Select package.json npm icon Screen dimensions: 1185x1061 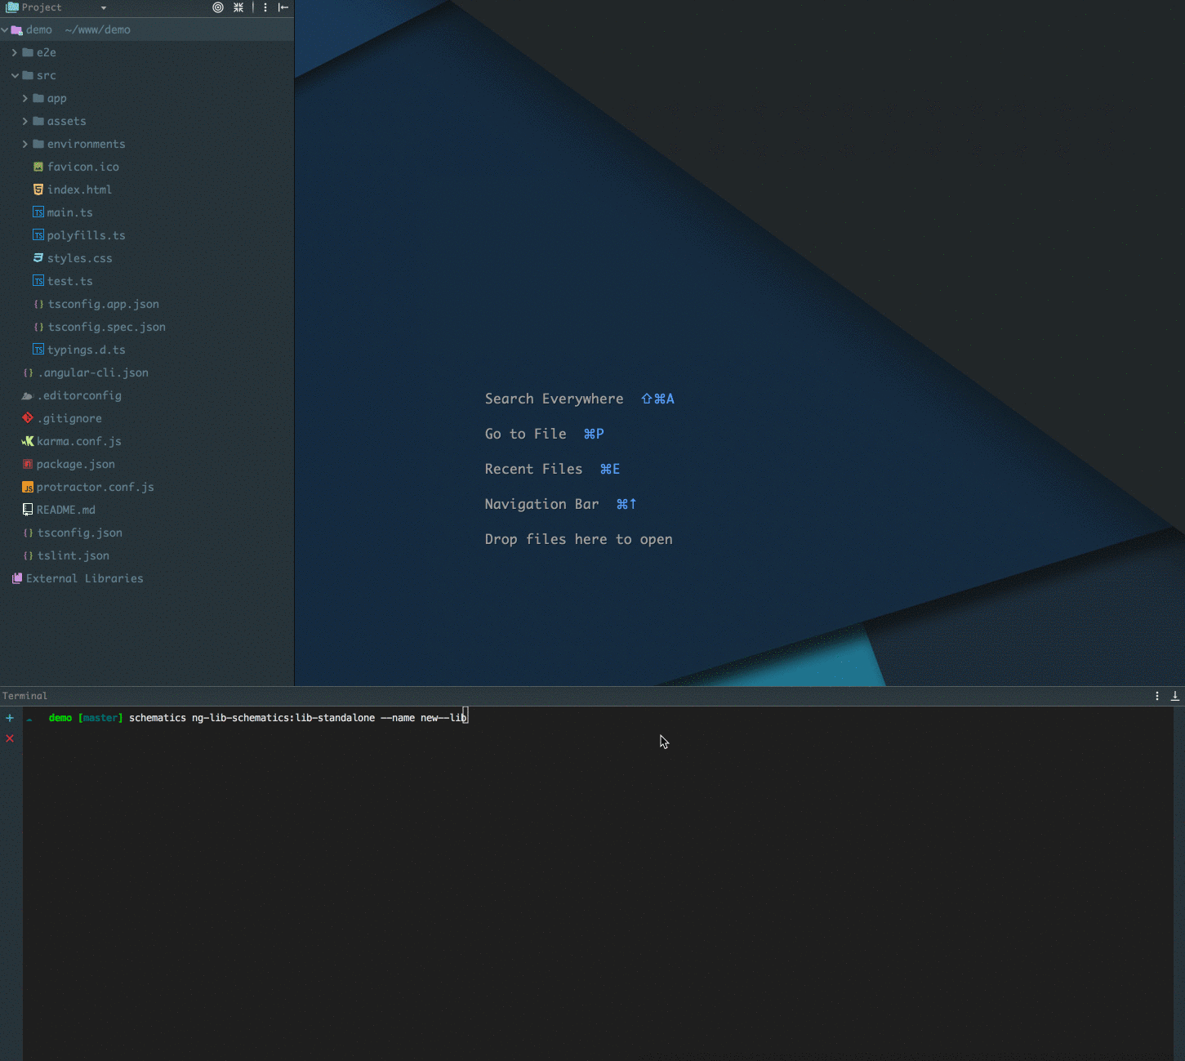28,464
